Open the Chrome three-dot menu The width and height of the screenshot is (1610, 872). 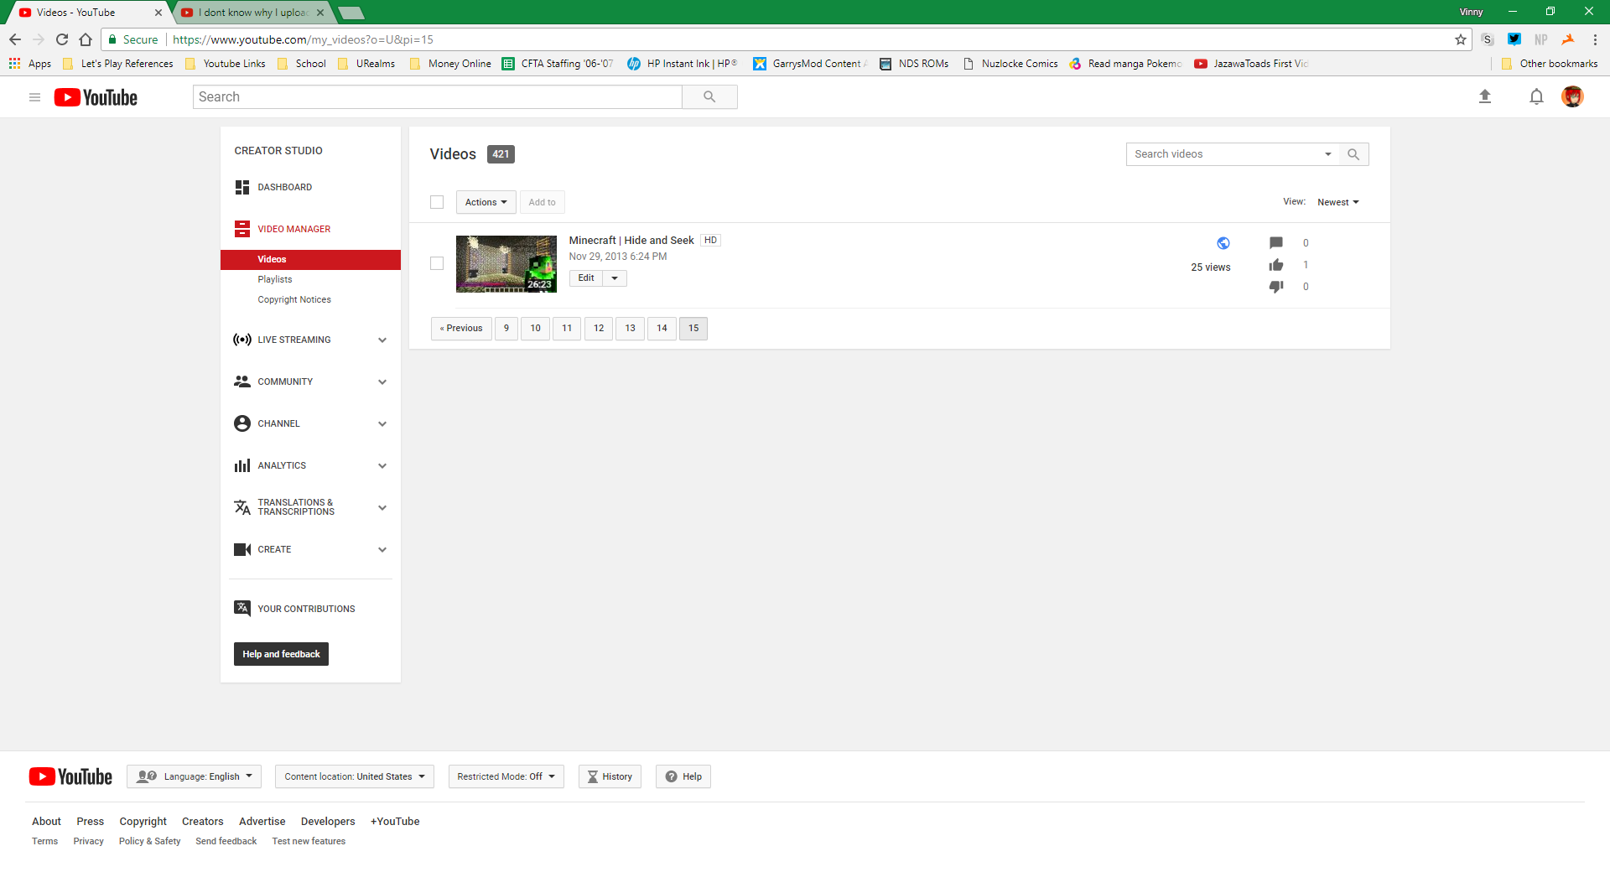tap(1595, 39)
